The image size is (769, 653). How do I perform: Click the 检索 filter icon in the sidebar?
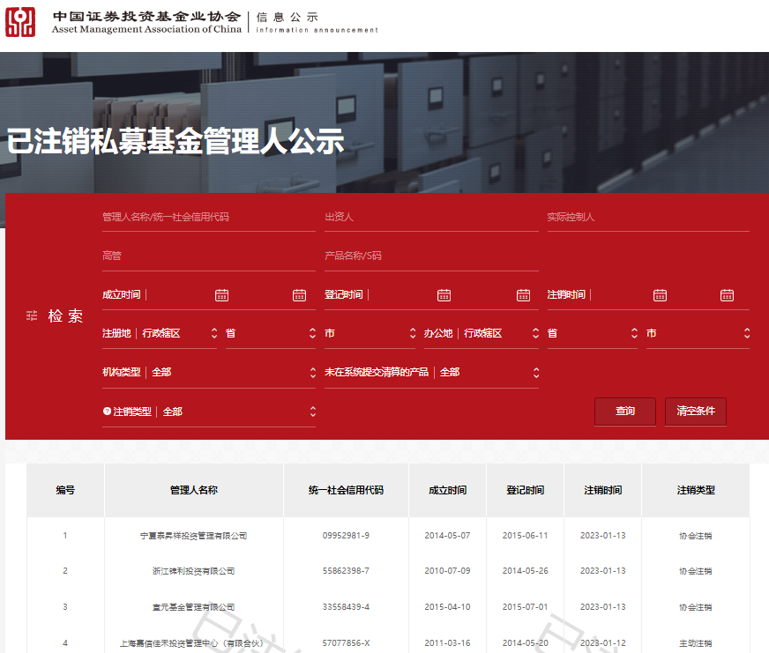[31, 315]
